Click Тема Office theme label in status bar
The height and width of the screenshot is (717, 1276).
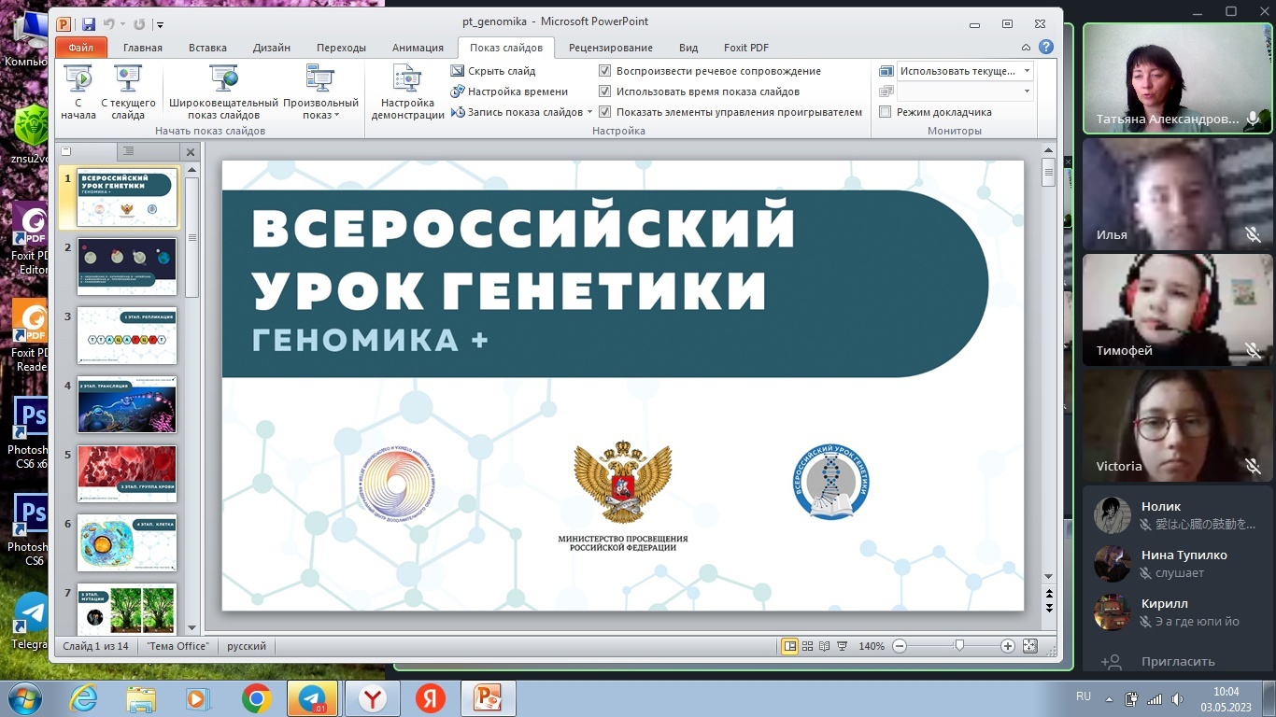click(177, 646)
